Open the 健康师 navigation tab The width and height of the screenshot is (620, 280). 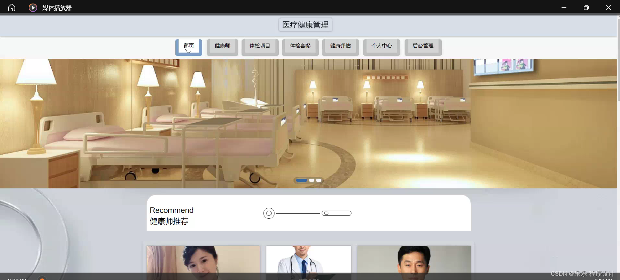(x=222, y=47)
